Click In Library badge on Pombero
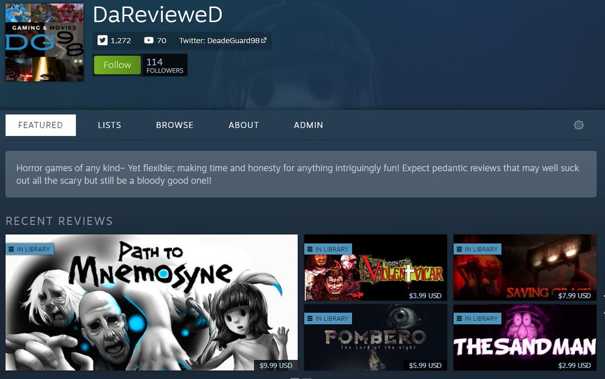 [x=328, y=319]
